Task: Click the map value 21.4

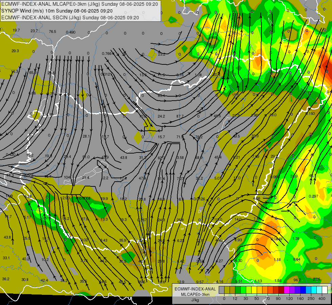Action: (85, 178)
